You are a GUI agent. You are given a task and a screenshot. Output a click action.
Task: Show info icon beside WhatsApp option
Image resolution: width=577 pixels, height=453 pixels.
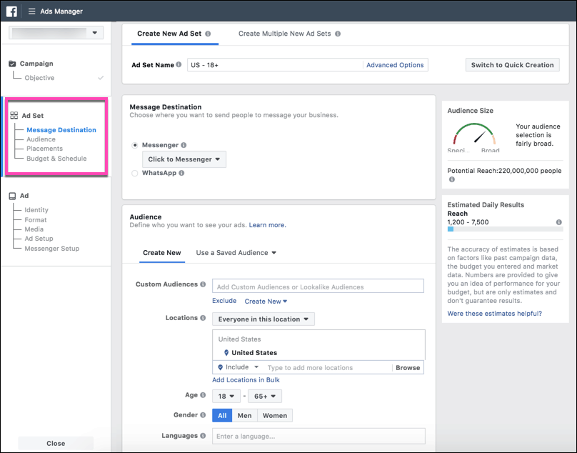181,173
